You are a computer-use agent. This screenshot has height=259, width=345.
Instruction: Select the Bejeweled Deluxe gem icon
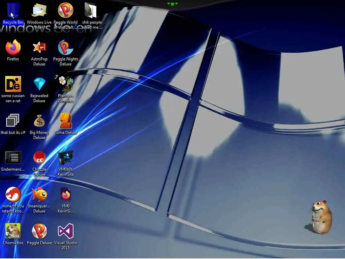[x=39, y=84]
